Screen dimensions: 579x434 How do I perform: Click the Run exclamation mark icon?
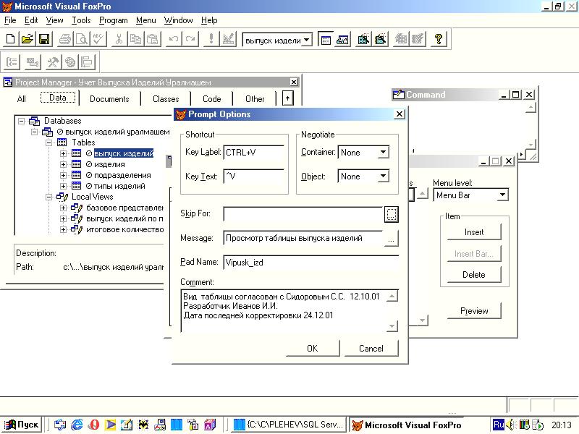(211, 39)
